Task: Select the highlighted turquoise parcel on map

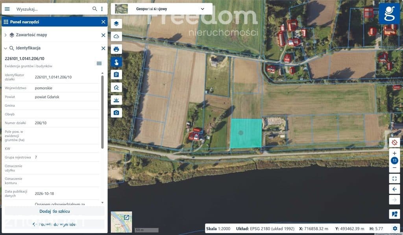Action: click(246, 133)
